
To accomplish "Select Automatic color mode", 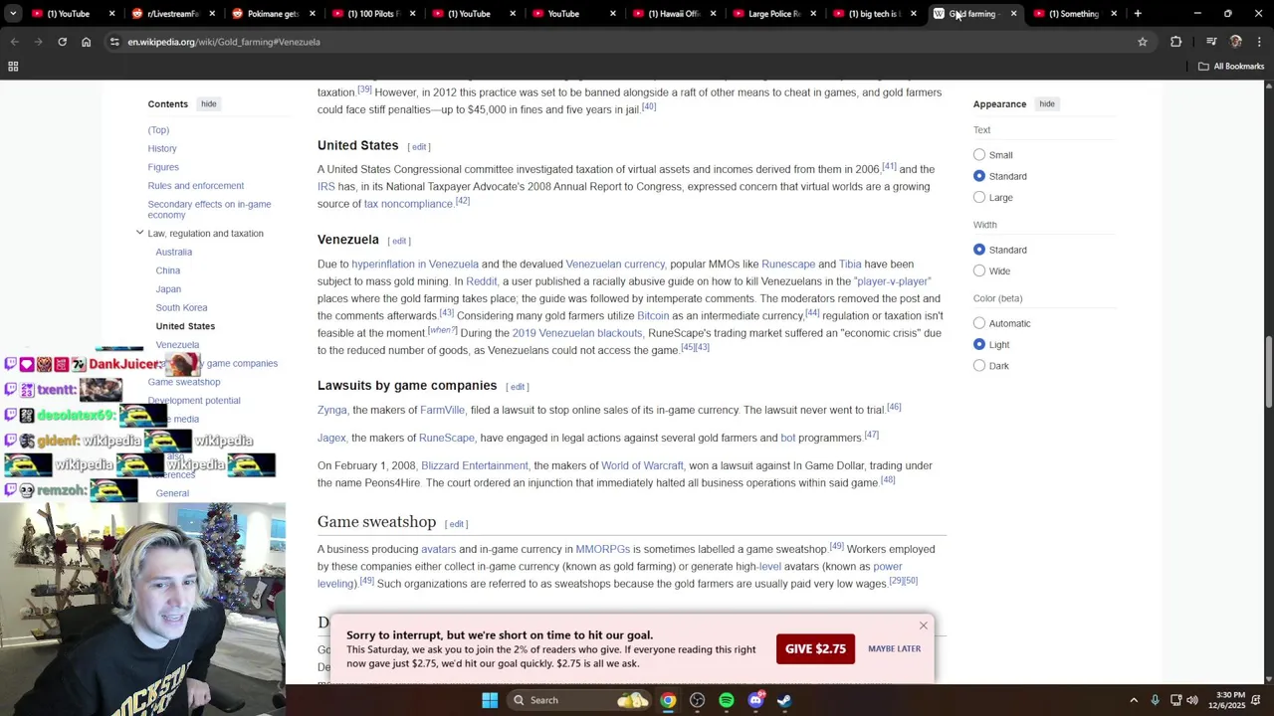I will [979, 323].
